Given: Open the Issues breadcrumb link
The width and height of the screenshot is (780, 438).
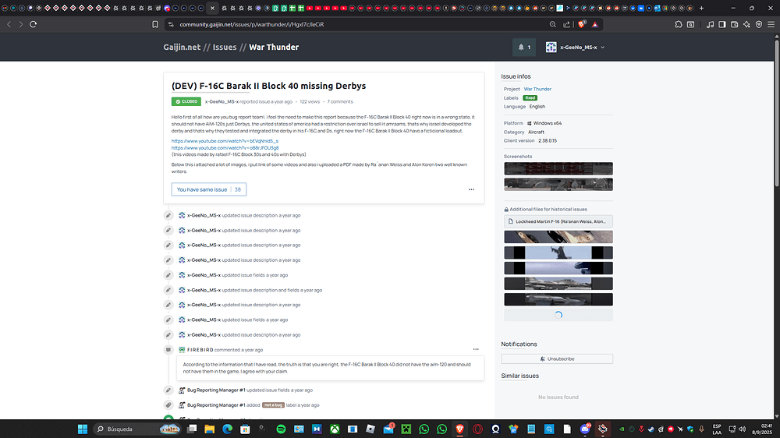Looking at the screenshot, I should [x=225, y=48].
